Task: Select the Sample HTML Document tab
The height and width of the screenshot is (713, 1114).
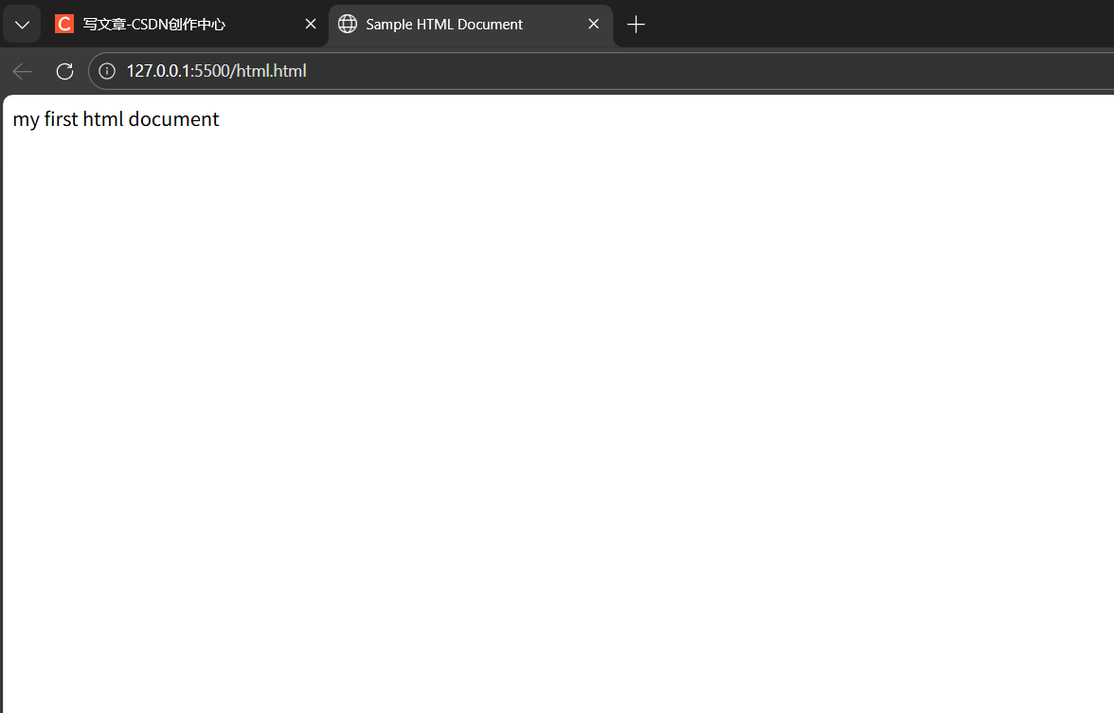Action: [471, 25]
